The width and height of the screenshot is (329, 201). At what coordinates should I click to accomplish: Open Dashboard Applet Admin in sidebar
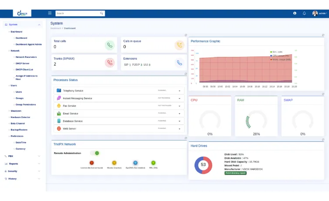click(28, 44)
